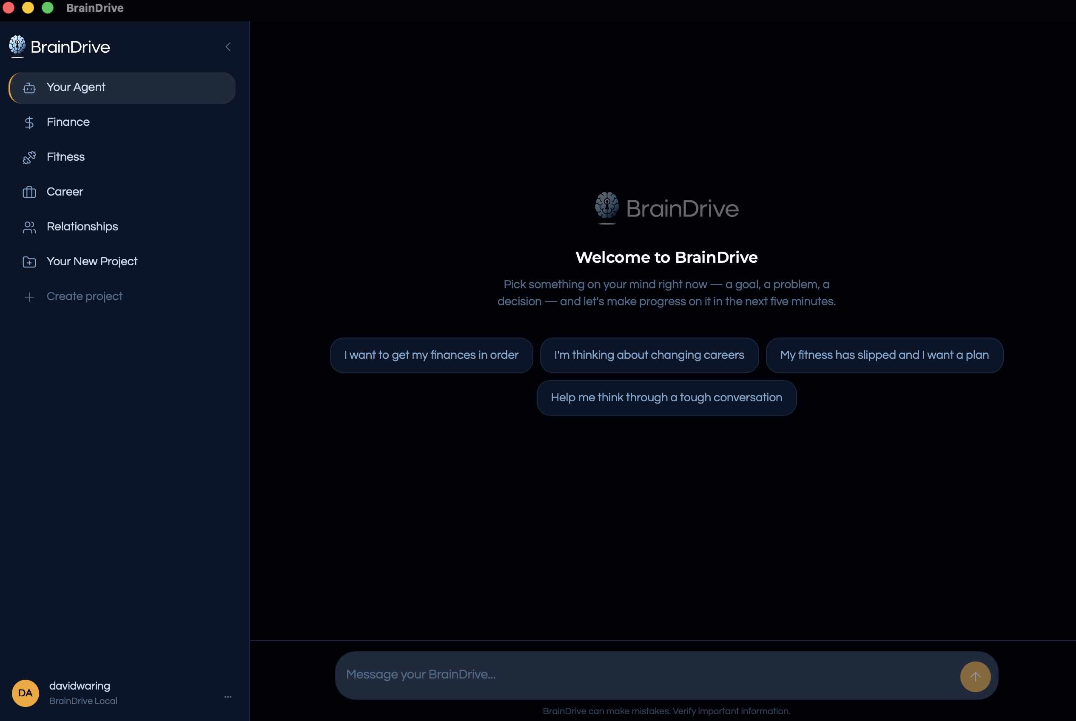
Task: Click the plus icon beside Create project
Action: (x=29, y=297)
